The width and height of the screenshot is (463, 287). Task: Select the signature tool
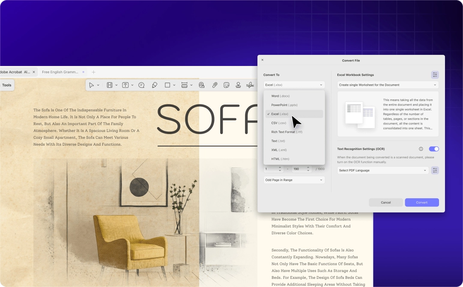(x=250, y=85)
